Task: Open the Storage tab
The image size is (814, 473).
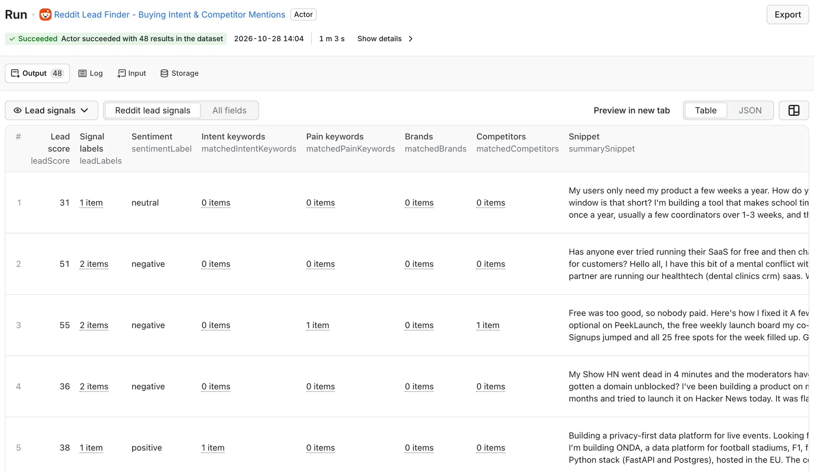Action: 180,73
